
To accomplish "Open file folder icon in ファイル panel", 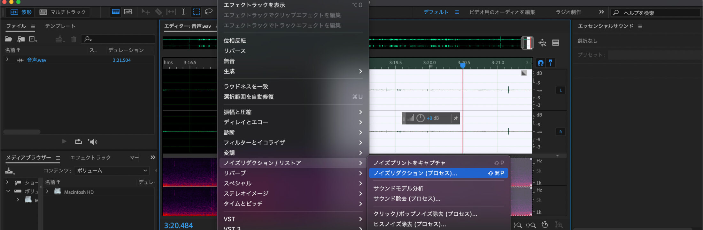I will click(x=8, y=39).
